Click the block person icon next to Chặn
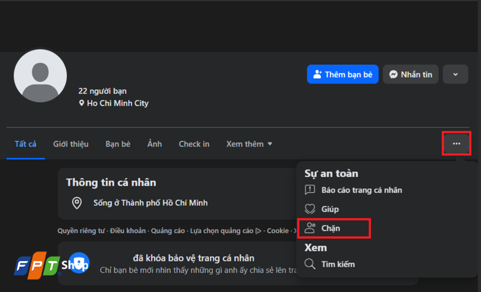 (310, 228)
